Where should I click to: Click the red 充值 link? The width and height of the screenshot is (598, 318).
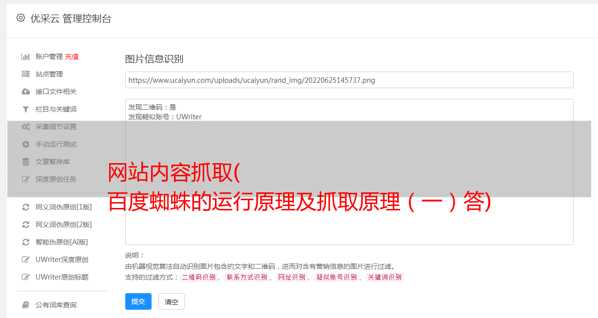pos(72,56)
